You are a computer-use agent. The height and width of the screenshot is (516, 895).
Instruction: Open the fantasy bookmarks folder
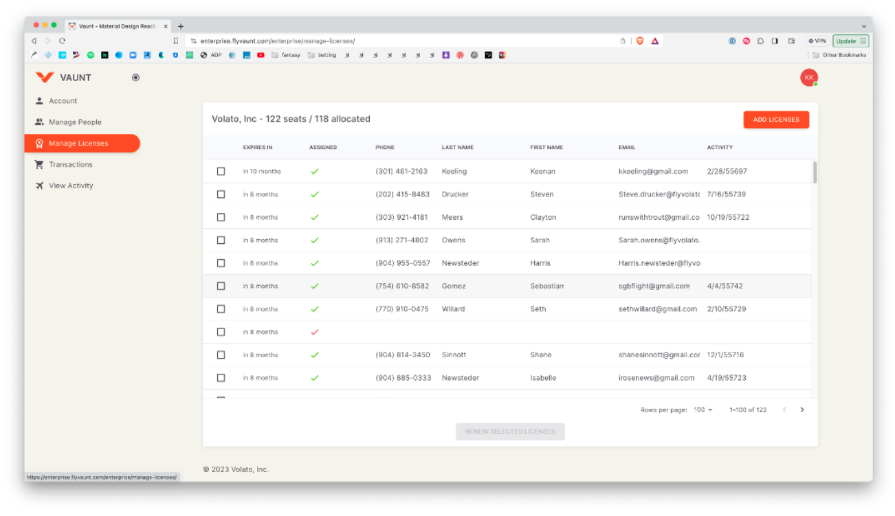(x=286, y=55)
